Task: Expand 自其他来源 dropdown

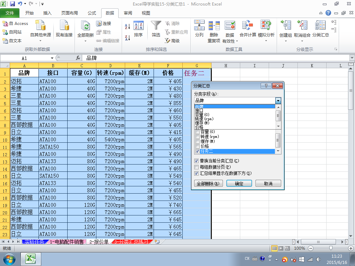Action: pyautogui.click(x=41, y=41)
